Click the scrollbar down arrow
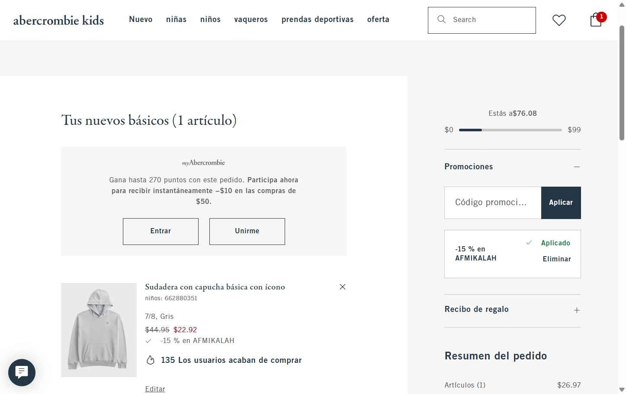The width and height of the screenshot is (626, 394). [622, 390]
